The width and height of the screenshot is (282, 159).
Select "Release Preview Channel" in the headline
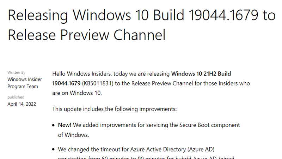click(x=86, y=35)
